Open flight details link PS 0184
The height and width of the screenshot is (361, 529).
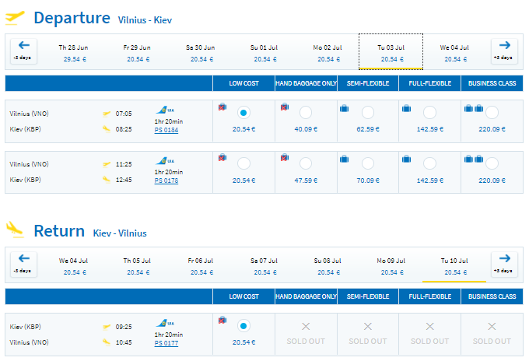click(166, 130)
